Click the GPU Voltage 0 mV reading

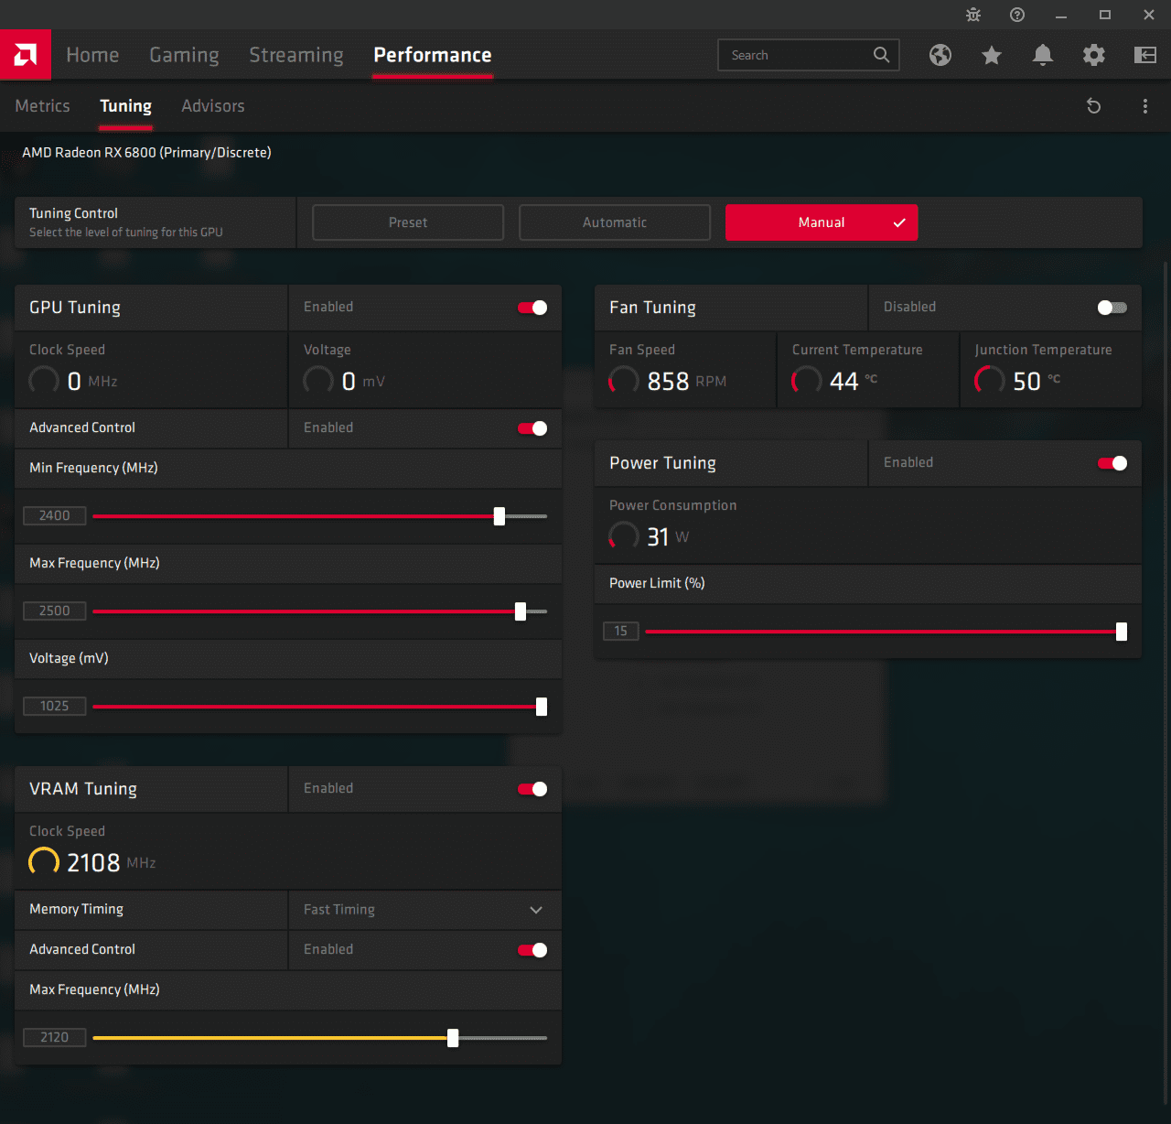pyautogui.click(x=344, y=381)
